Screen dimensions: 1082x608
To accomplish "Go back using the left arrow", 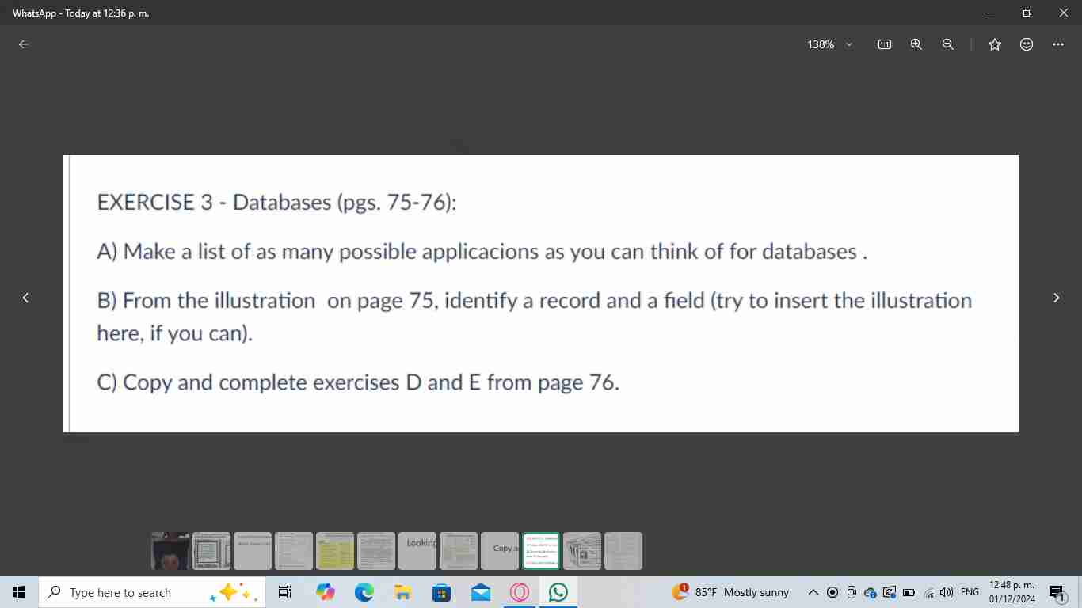I will pyautogui.click(x=24, y=44).
